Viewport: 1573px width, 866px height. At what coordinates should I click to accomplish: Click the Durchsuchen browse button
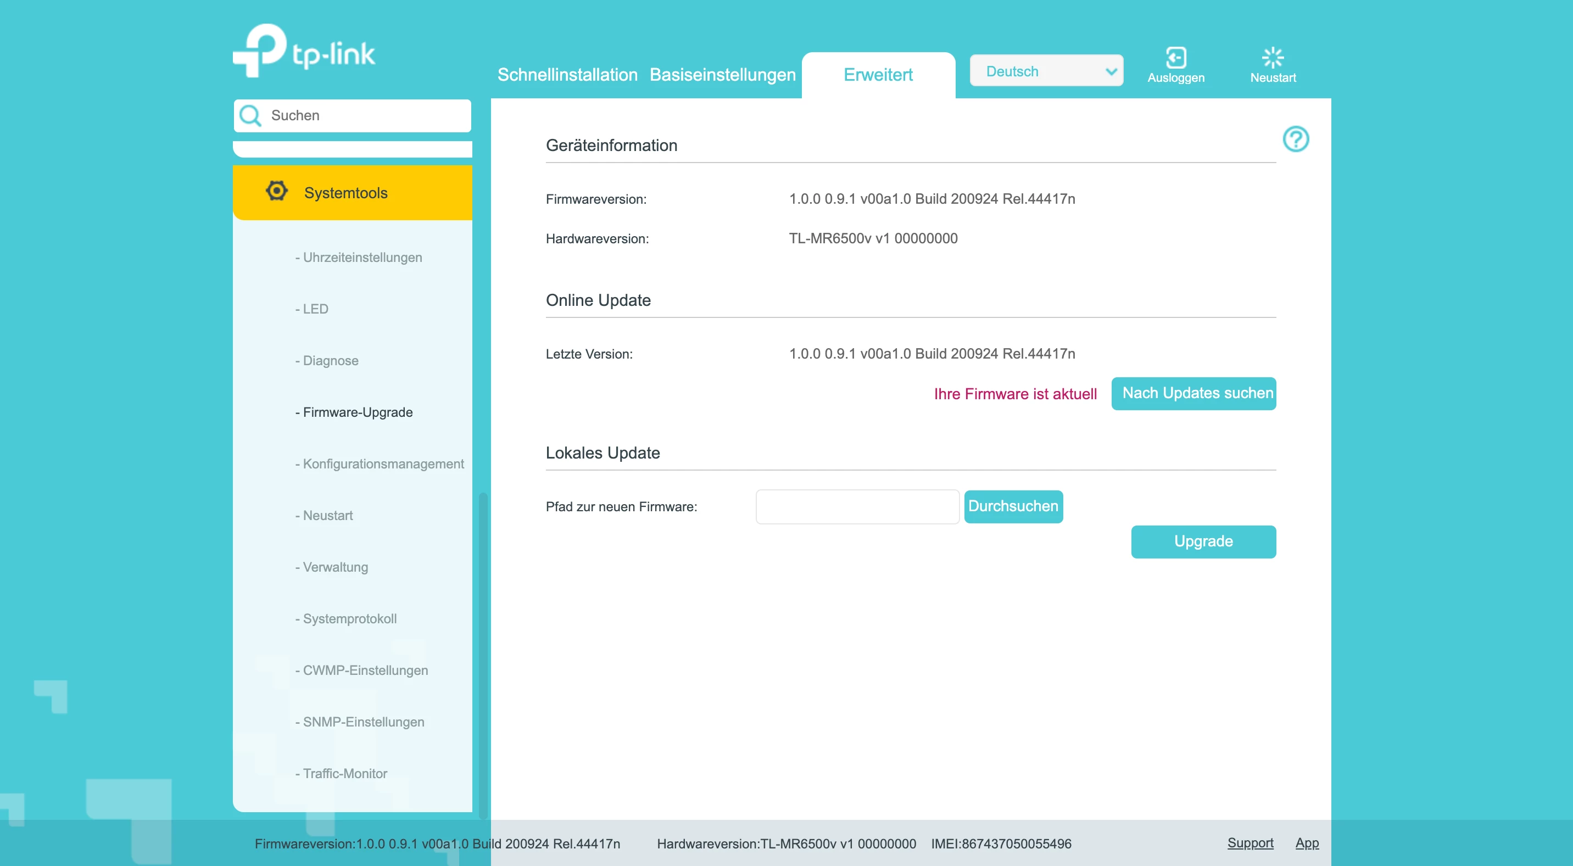[1012, 506]
